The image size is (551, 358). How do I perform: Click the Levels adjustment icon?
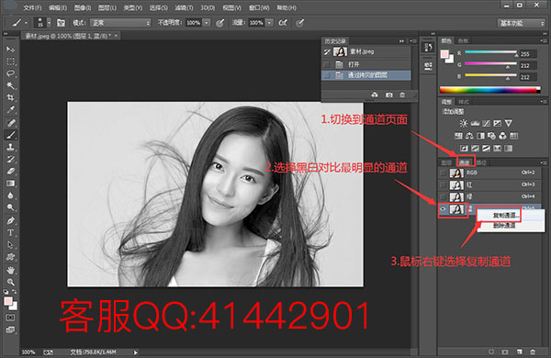[475, 123]
